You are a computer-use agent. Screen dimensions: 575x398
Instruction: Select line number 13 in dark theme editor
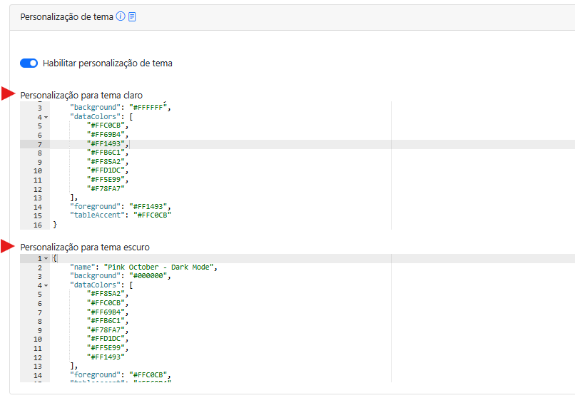[38, 366]
